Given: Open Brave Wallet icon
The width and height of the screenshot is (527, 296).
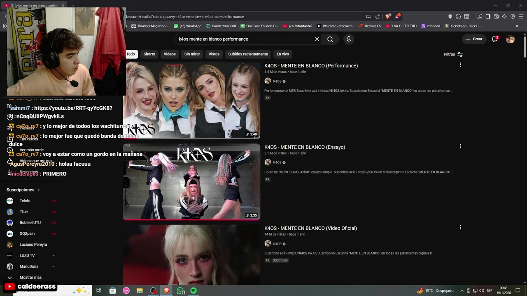Looking at the screenshot, I should click(496, 16).
